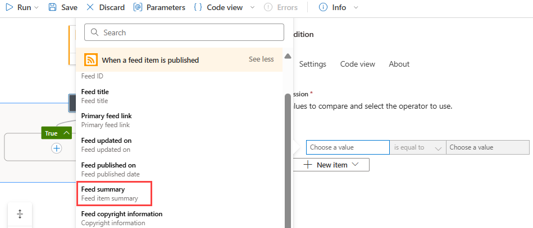
Task: Click the Info circle icon
Action: click(323, 7)
